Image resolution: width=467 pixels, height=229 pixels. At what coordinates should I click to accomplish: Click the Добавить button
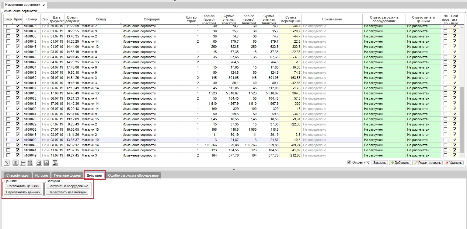click(x=400, y=163)
